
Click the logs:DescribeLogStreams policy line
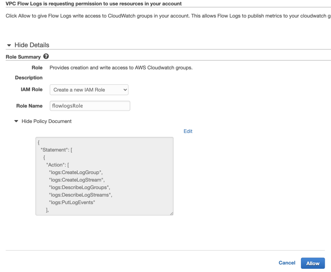pos(81,195)
